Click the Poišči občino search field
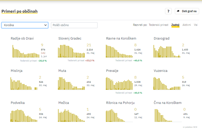Image resolution: width=202 pixels, height=129 pixels. (74, 25)
